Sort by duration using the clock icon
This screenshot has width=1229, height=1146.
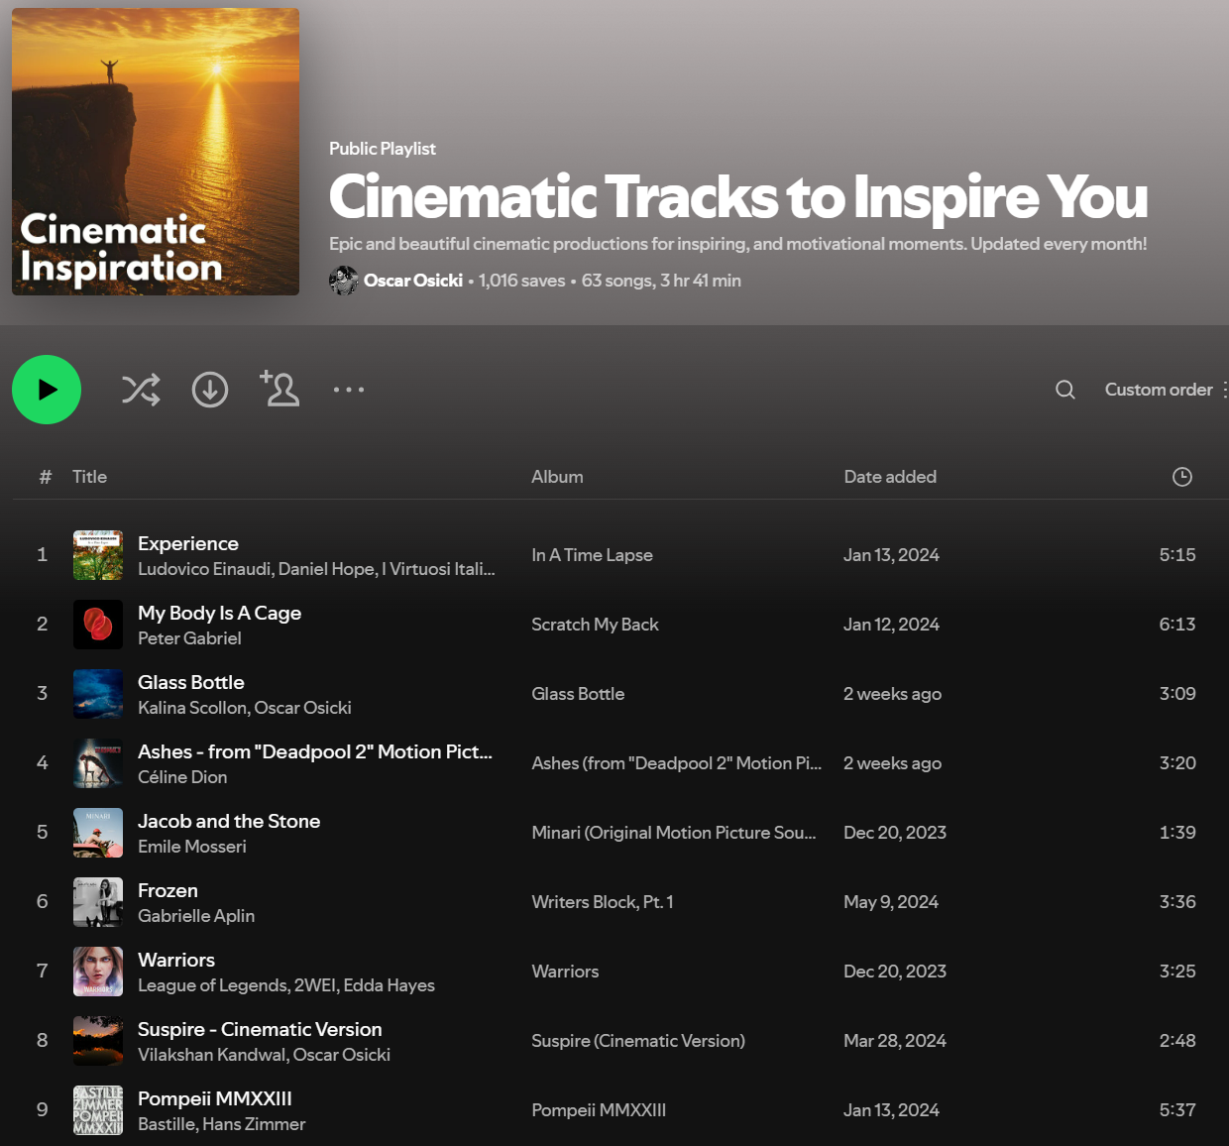click(x=1182, y=477)
